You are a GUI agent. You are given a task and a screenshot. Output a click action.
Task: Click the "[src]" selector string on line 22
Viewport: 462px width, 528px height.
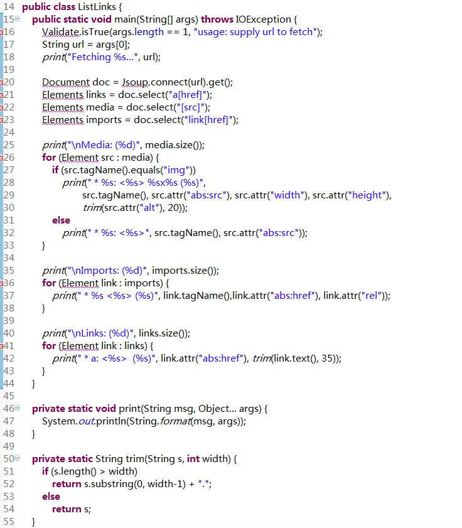click(190, 107)
